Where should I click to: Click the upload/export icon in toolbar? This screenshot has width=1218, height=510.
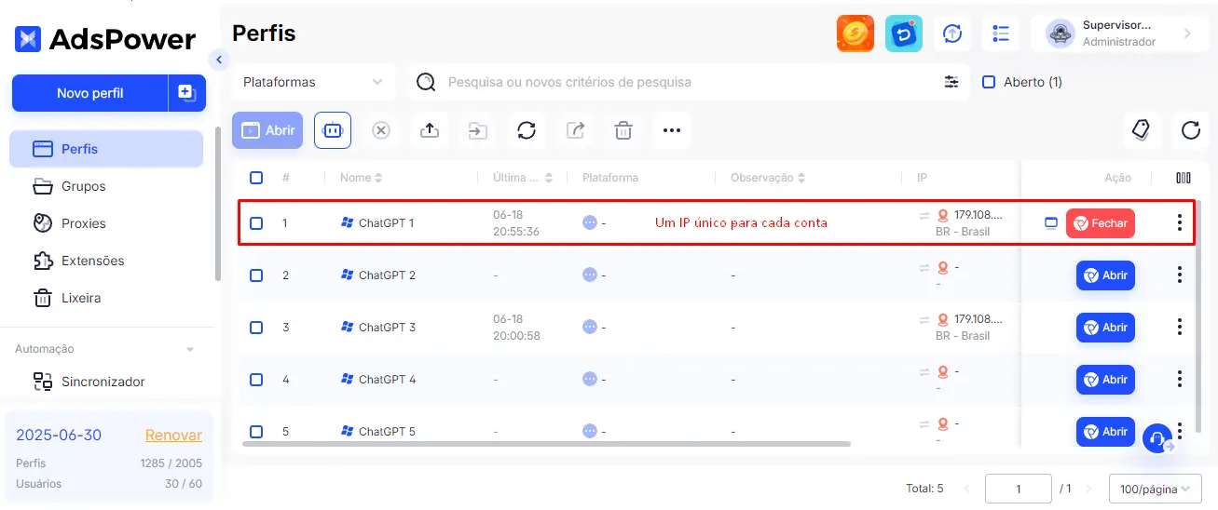(430, 130)
